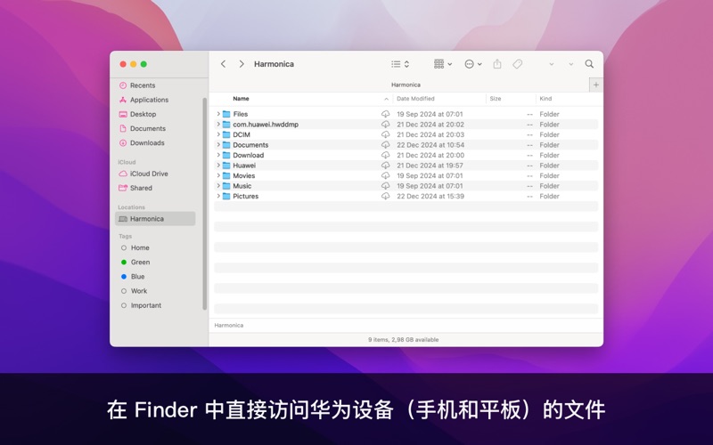Select the Files folder icon
This screenshot has height=445, width=713.
coord(226,114)
